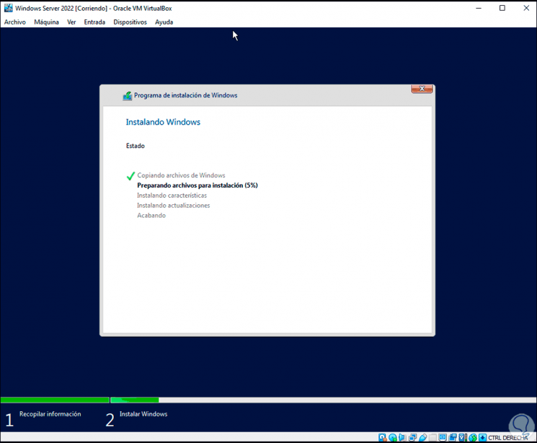The height and width of the screenshot is (443, 537).
Task: Open the audio status icon
Action: [401, 437]
